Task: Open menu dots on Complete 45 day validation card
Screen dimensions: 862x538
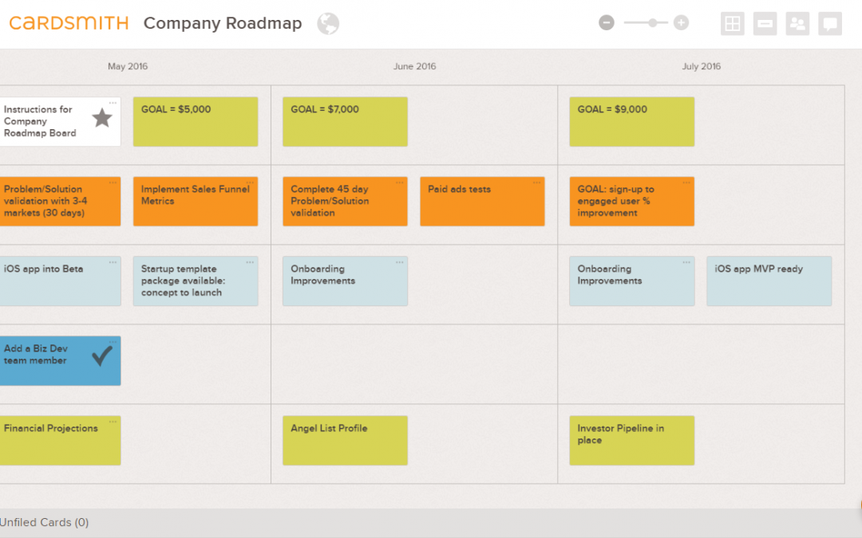Action: pos(400,183)
